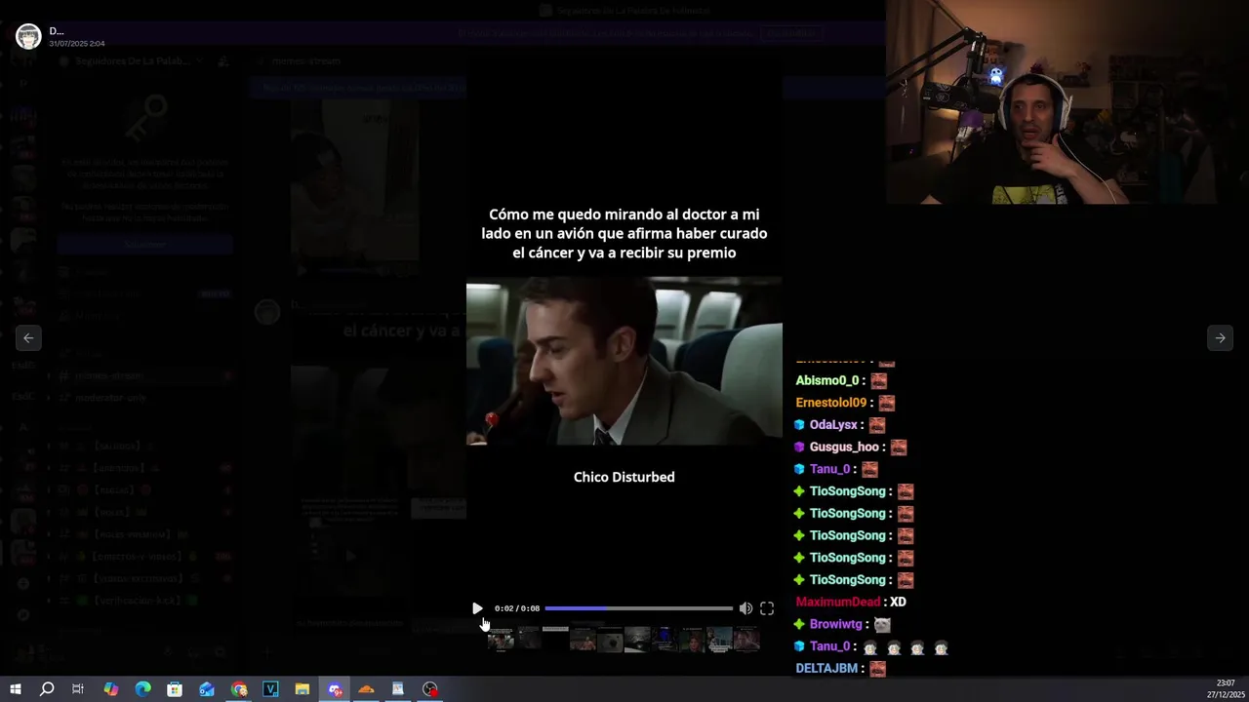Switch to Google Chrome on the taskbar
Viewport: 1249px width, 702px height.
coord(239,689)
